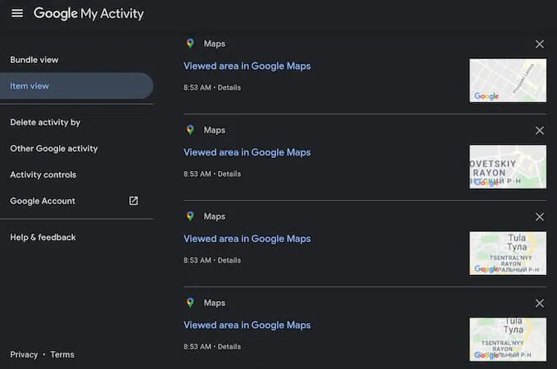This screenshot has width=557, height=369.
Task: Show Details of the second activity entry
Action: point(229,173)
